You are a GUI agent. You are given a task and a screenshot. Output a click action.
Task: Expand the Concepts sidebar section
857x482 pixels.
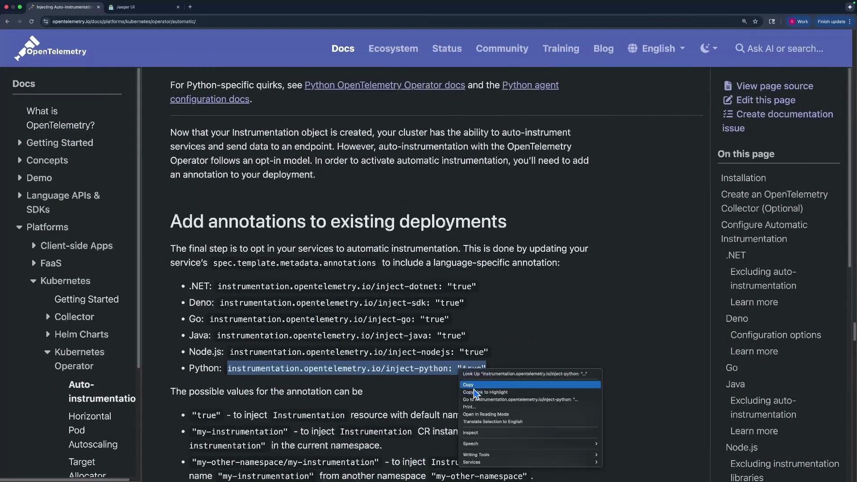[x=20, y=160]
